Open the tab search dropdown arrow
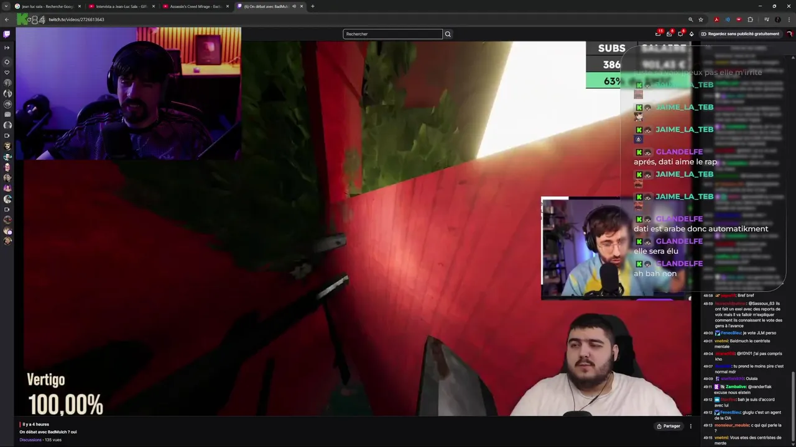The width and height of the screenshot is (796, 447). click(6, 6)
